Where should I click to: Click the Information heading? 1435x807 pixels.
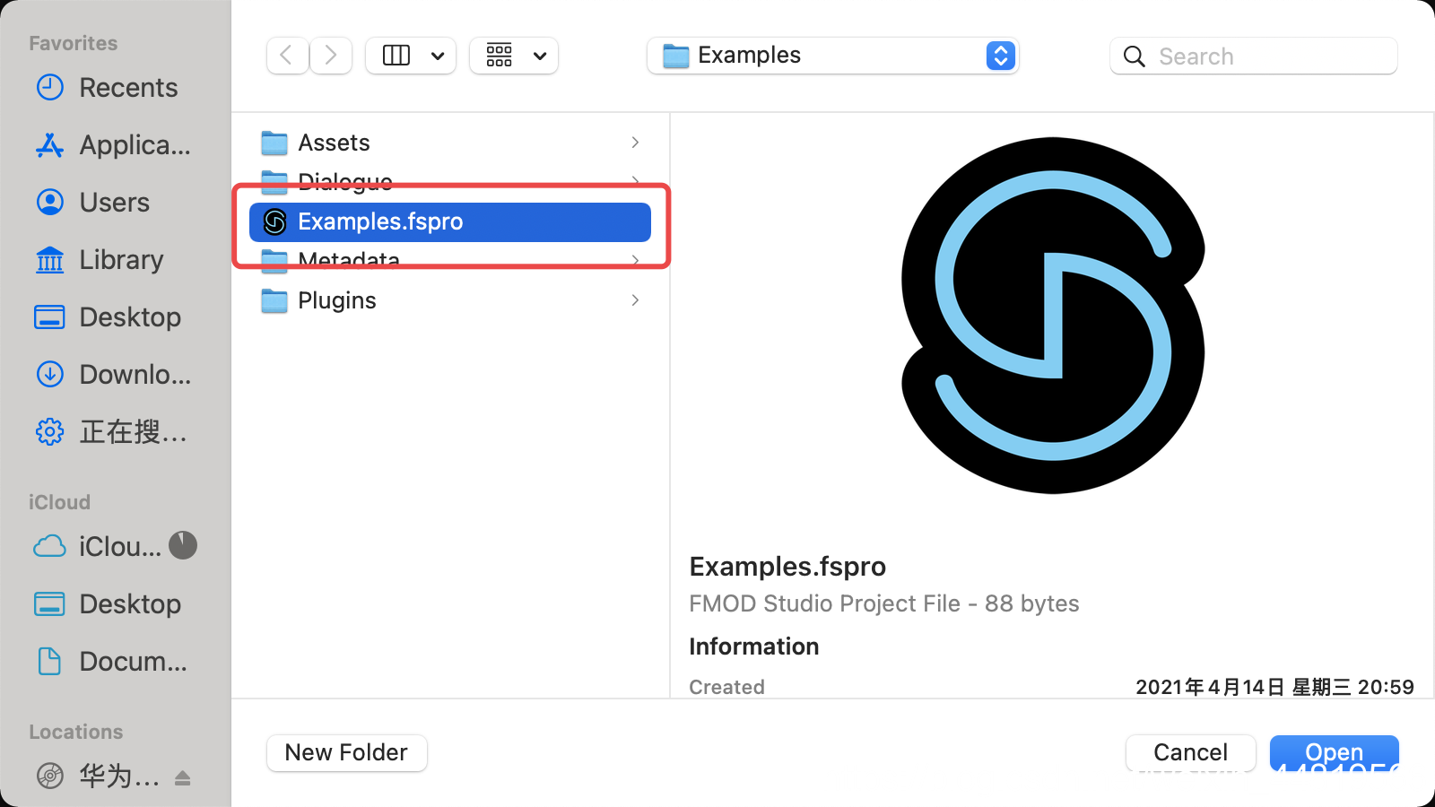[753, 646]
